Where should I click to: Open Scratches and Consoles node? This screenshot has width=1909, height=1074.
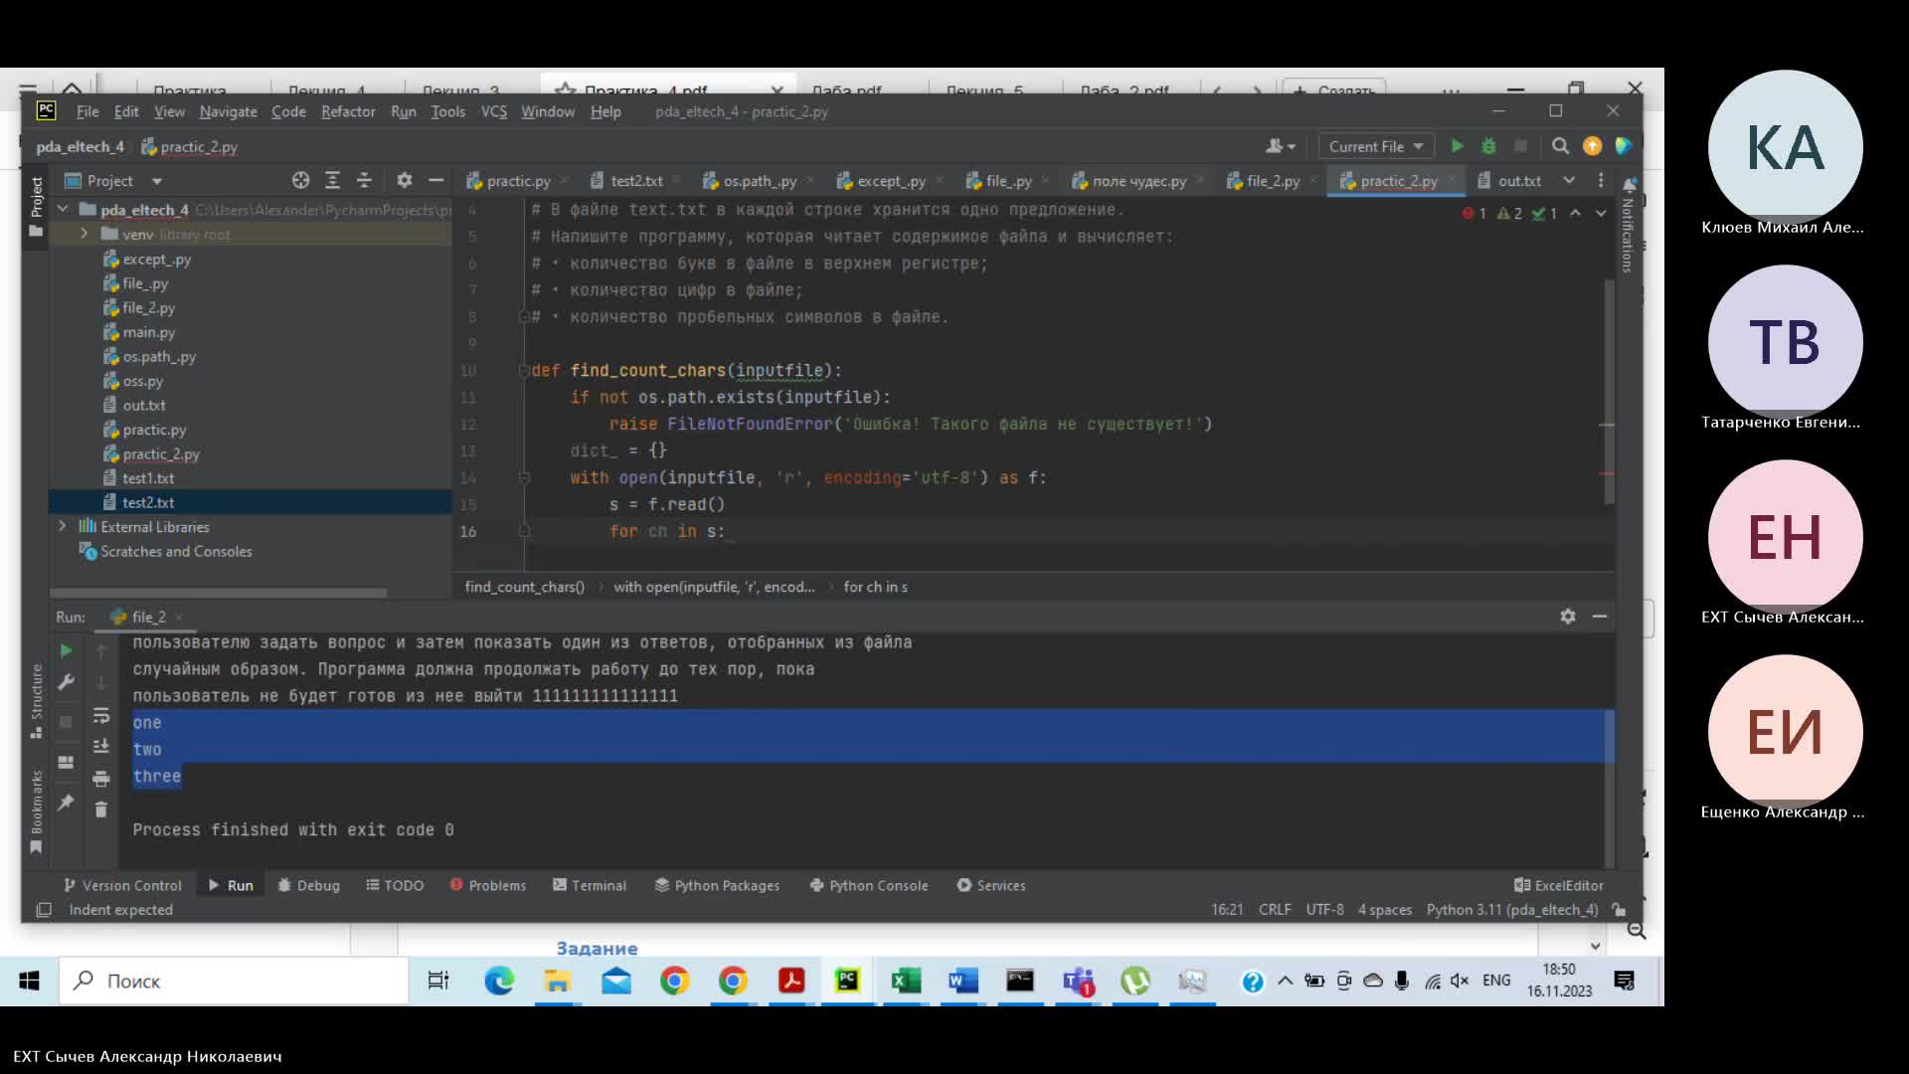tap(175, 551)
